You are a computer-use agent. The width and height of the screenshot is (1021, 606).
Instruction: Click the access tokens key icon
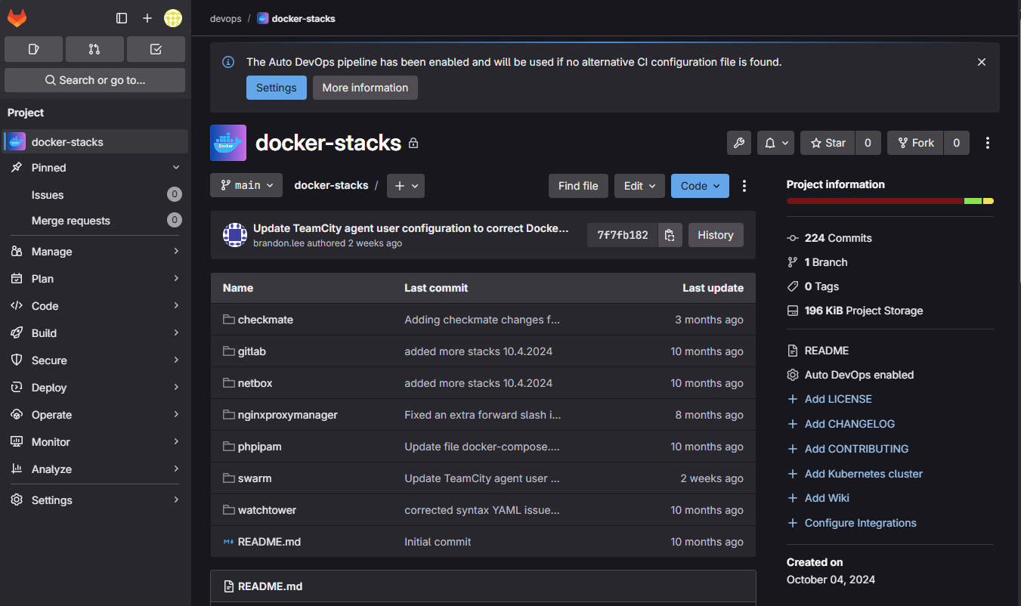click(x=738, y=142)
